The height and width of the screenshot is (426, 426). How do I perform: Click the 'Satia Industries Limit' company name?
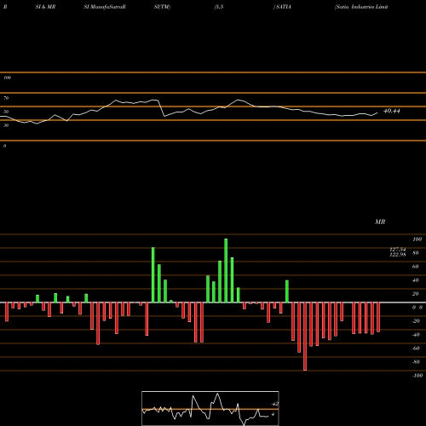tap(361, 7)
